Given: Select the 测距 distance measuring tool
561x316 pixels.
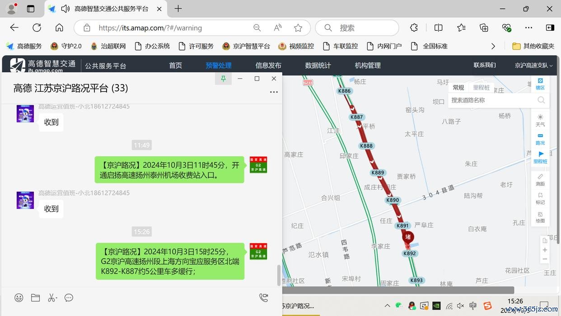Looking at the screenshot, I should (x=540, y=179).
